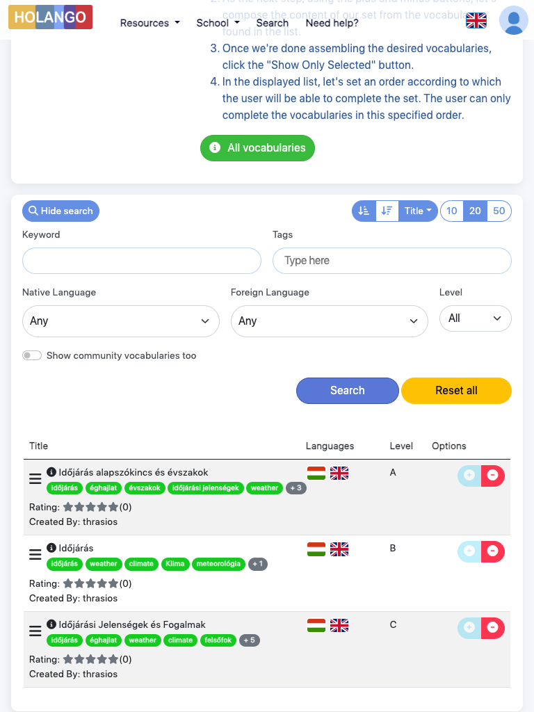Click minus button for the Időjárás vocabulary
Image resolution: width=534 pixels, height=712 pixels.
493,551
